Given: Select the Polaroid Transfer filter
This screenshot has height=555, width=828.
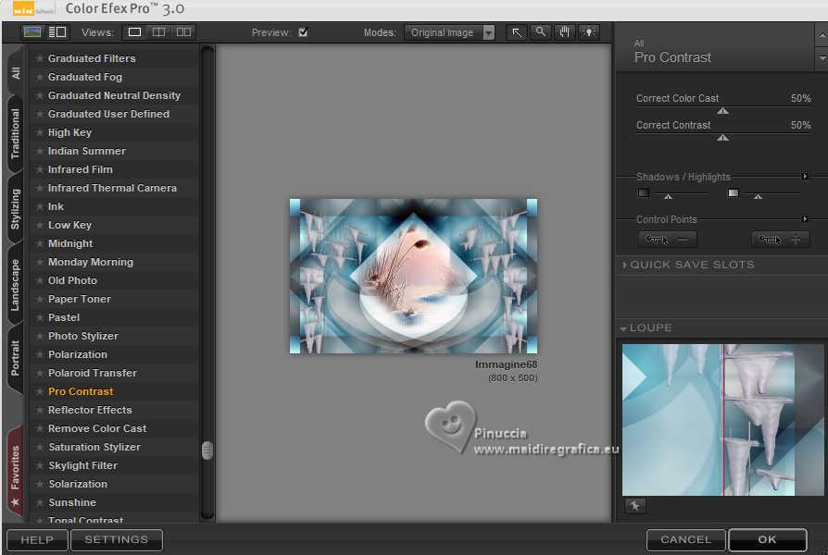Looking at the screenshot, I should [93, 373].
